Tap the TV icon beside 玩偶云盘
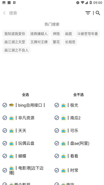Image resolution: width=104 pixels, height=185 pixels. [12, 143]
